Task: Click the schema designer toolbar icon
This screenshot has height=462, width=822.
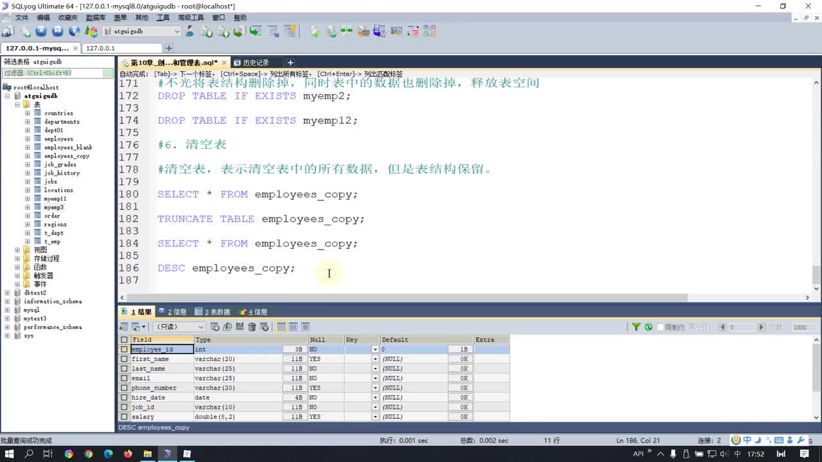Action: coord(430,31)
